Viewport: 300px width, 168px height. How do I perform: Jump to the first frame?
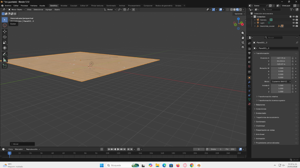[x=109, y=149]
